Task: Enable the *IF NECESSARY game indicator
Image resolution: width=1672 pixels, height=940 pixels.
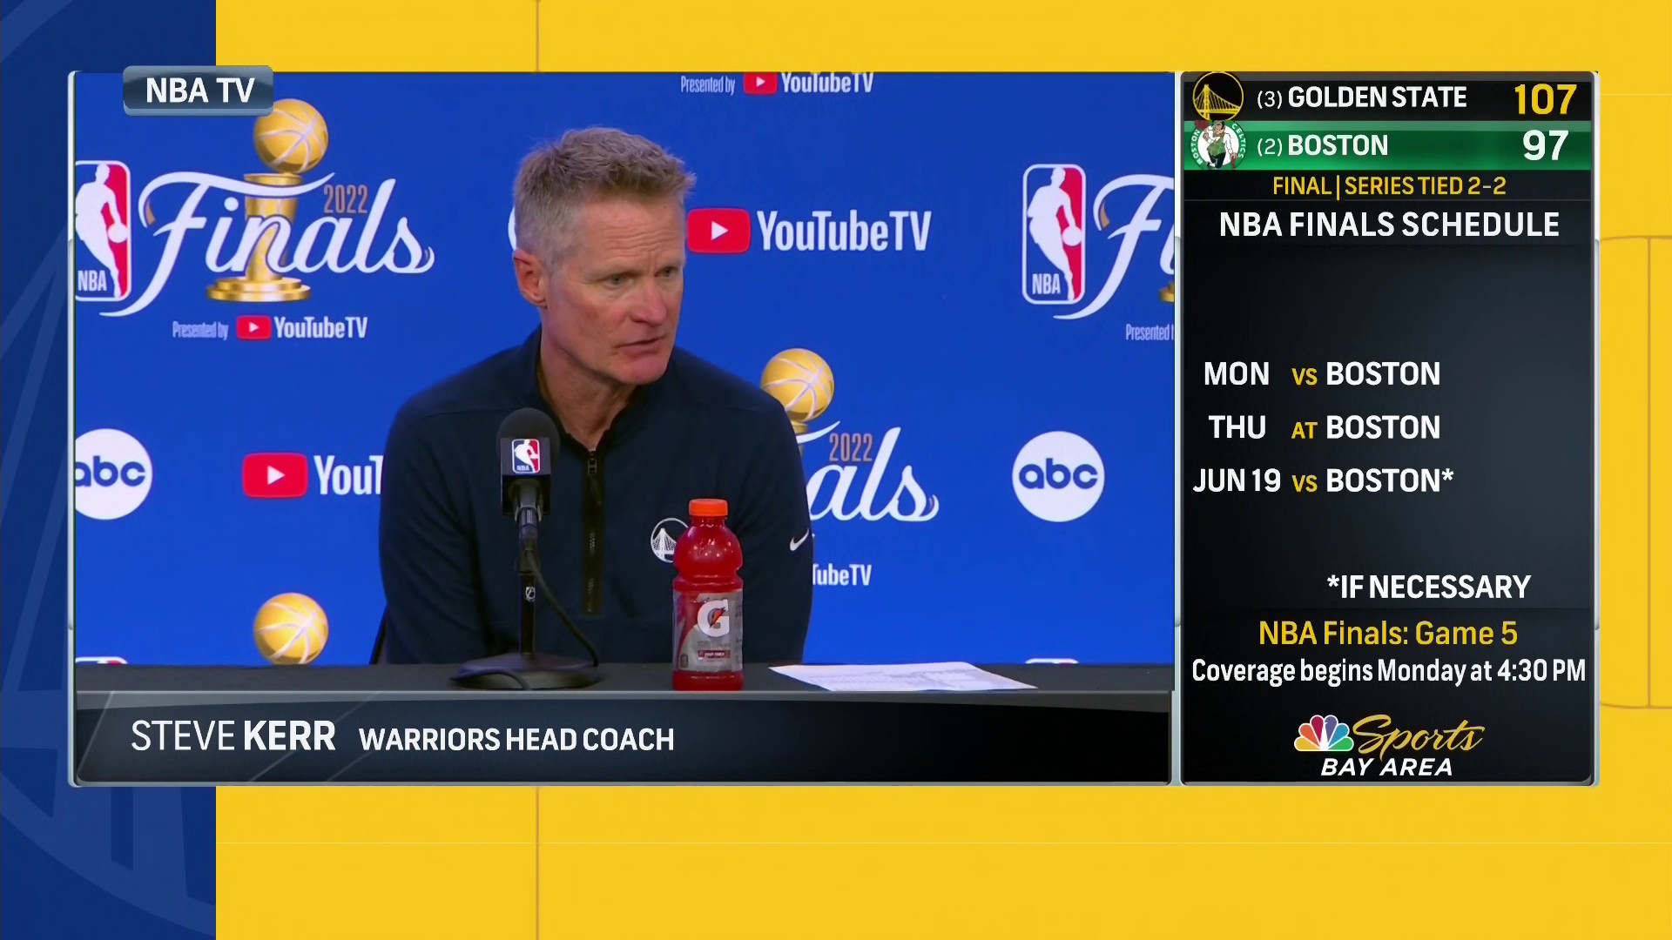Action: (1426, 587)
